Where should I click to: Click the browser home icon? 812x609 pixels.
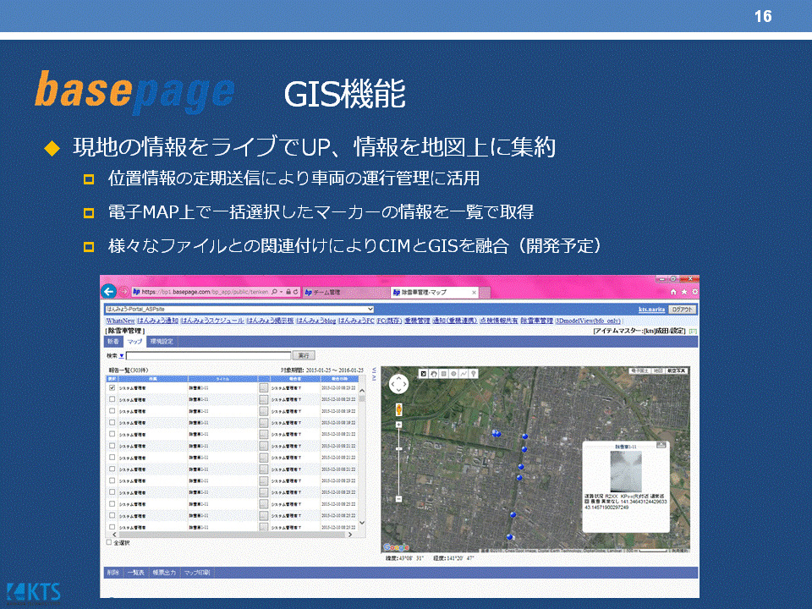click(673, 291)
